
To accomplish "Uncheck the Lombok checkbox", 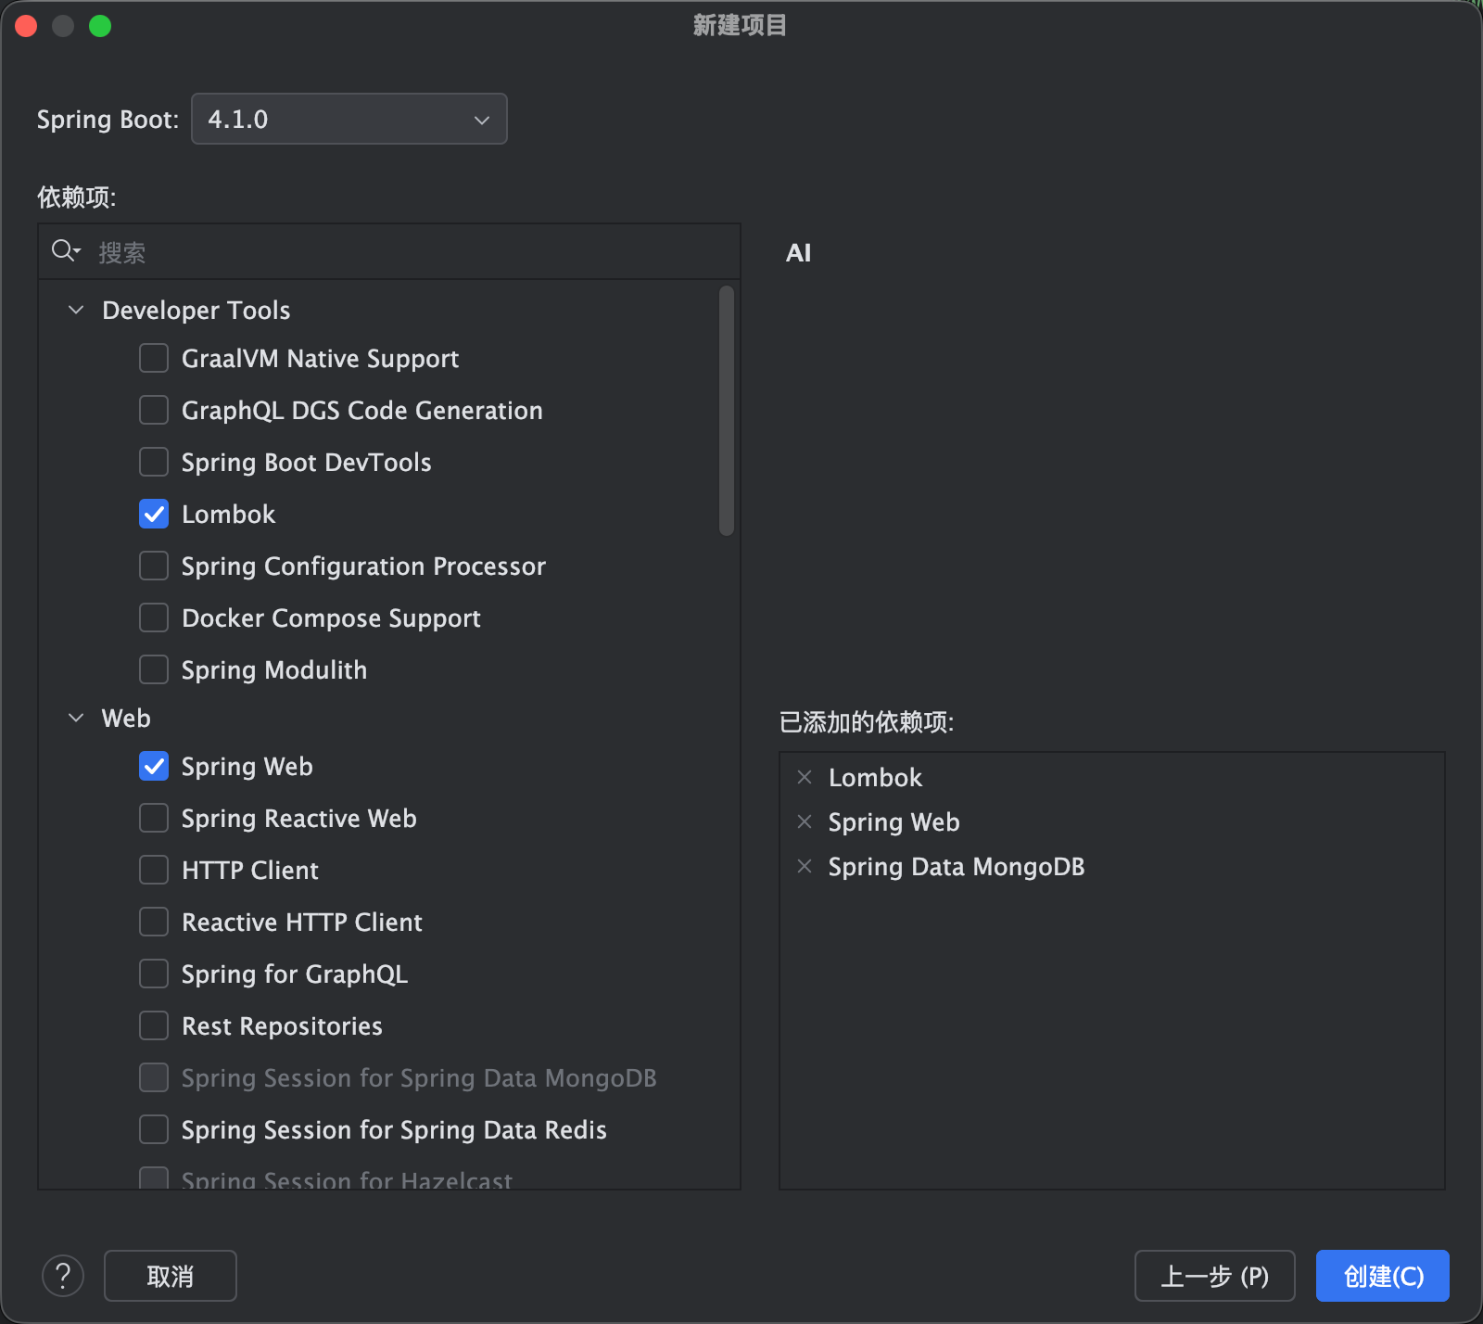I will (x=154, y=514).
